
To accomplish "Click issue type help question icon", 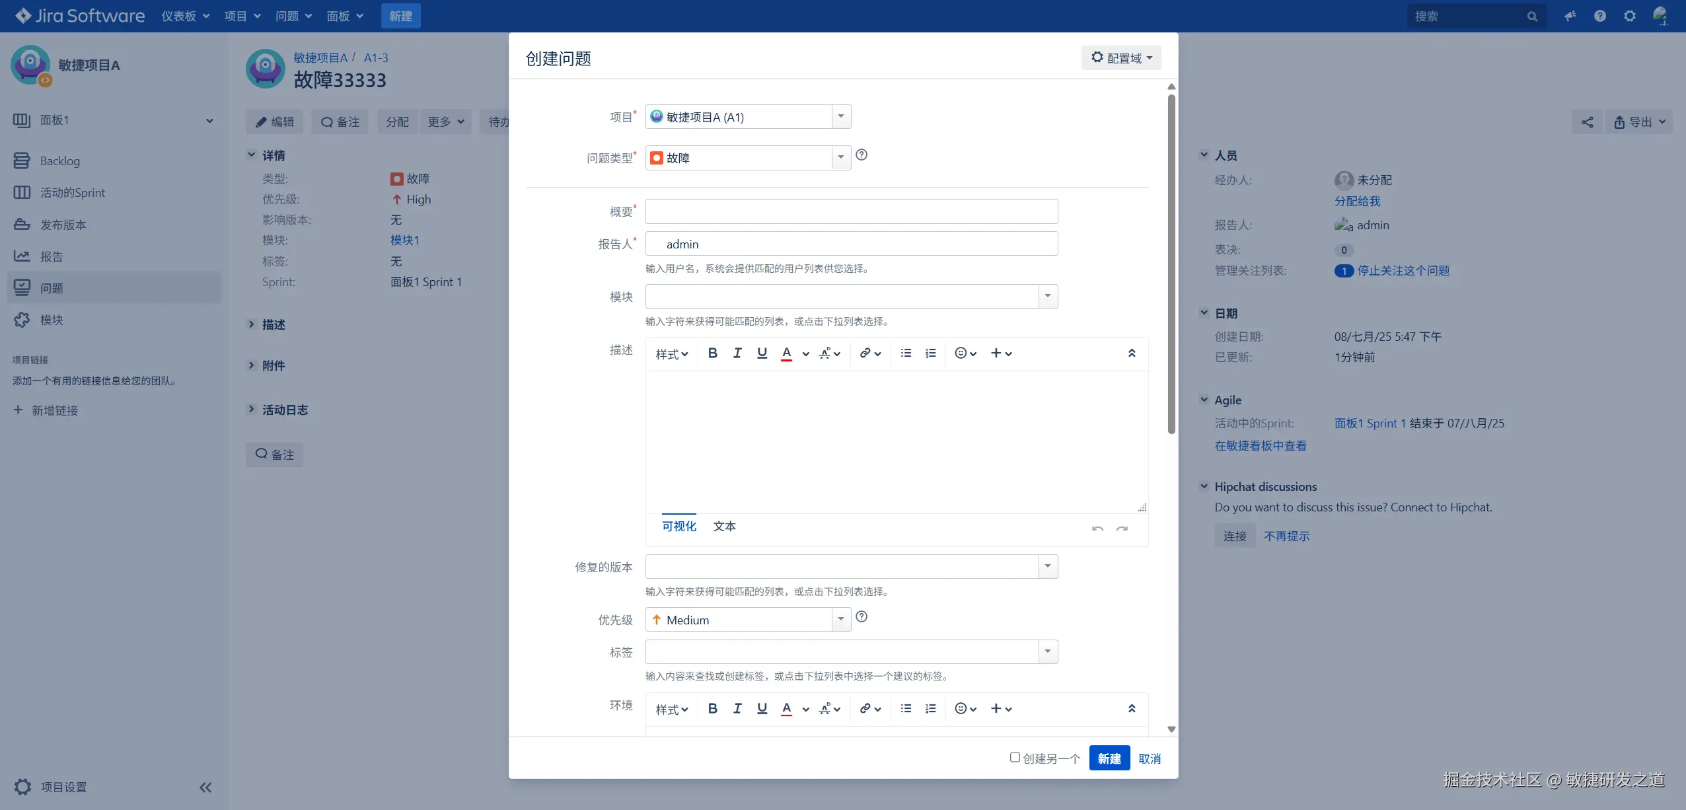I will [x=861, y=155].
